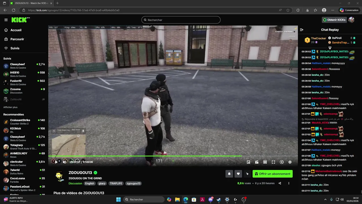Image resolution: width=362 pixels, height=204 pixels.
Task: Open ZGOUGOU13 channel avatar
Action: click(59, 177)
